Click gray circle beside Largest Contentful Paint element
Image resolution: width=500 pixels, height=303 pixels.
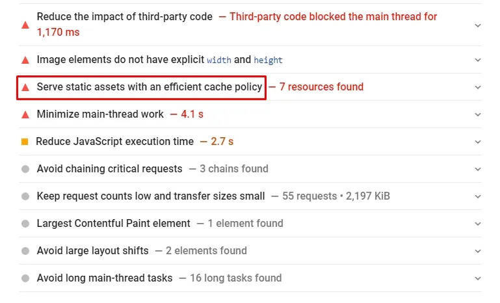click(25, 224)
